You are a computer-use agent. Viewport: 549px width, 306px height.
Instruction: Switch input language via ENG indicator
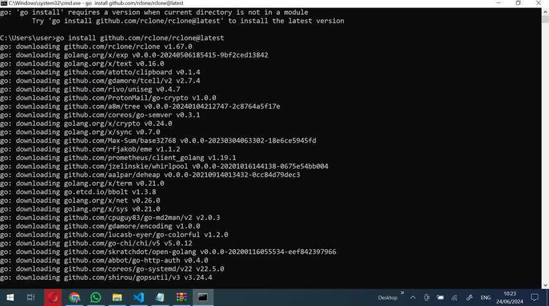485,297
